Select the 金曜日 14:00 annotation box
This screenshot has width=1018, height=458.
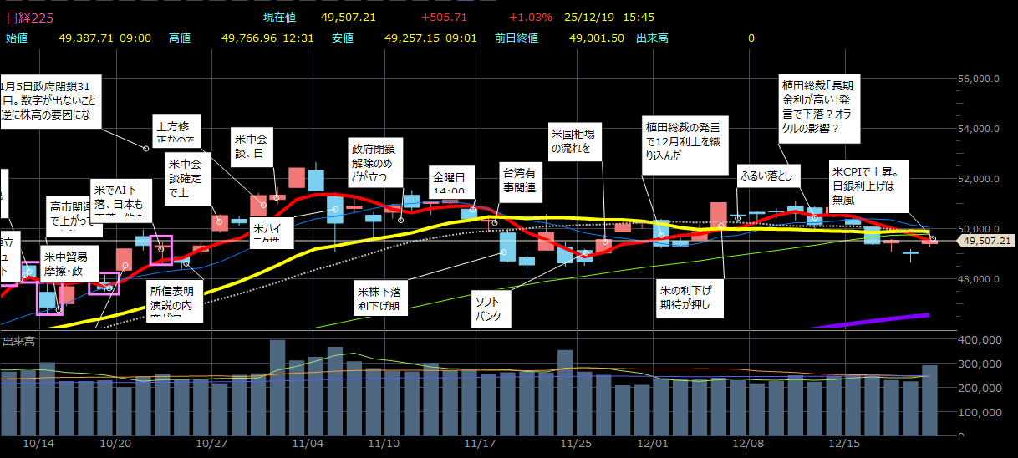[452, 181]
